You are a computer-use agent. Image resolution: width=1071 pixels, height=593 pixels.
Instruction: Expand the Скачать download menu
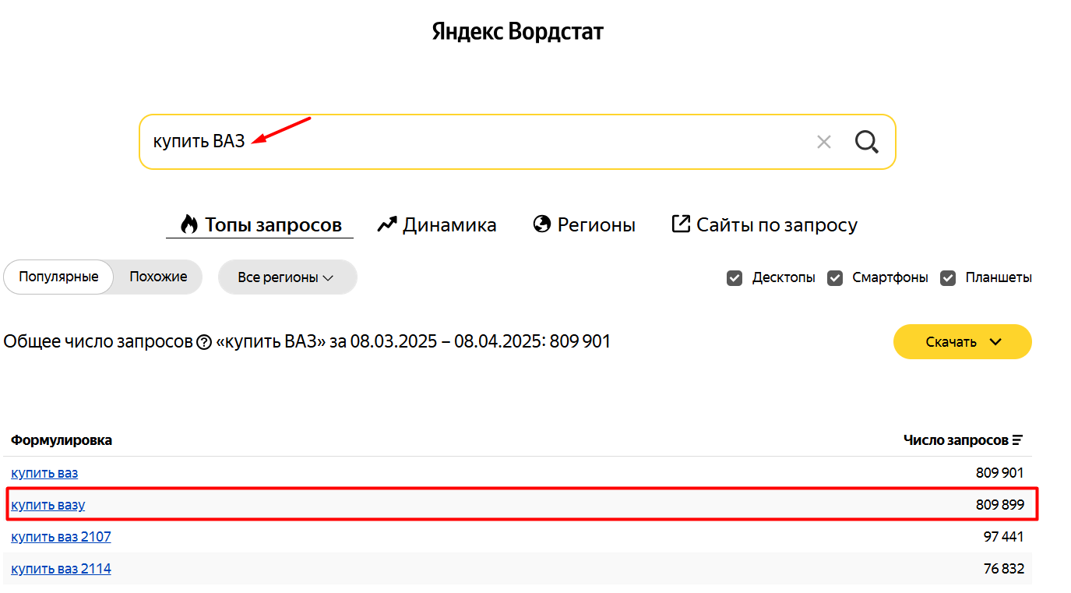click(x=962, y=341)
